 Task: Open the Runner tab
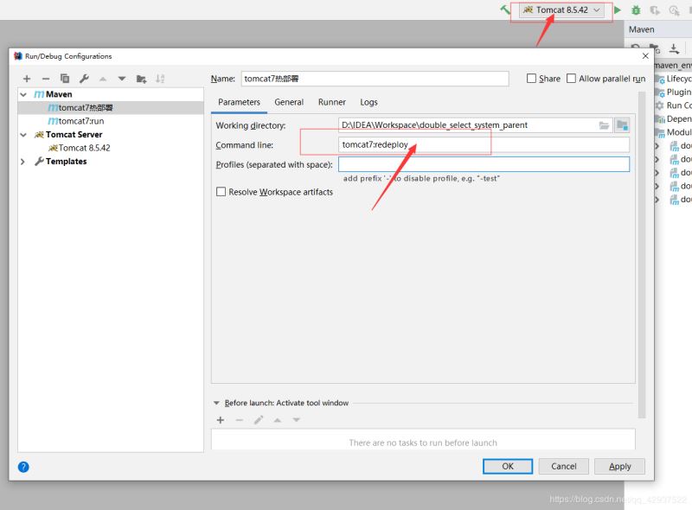(331, 102)
